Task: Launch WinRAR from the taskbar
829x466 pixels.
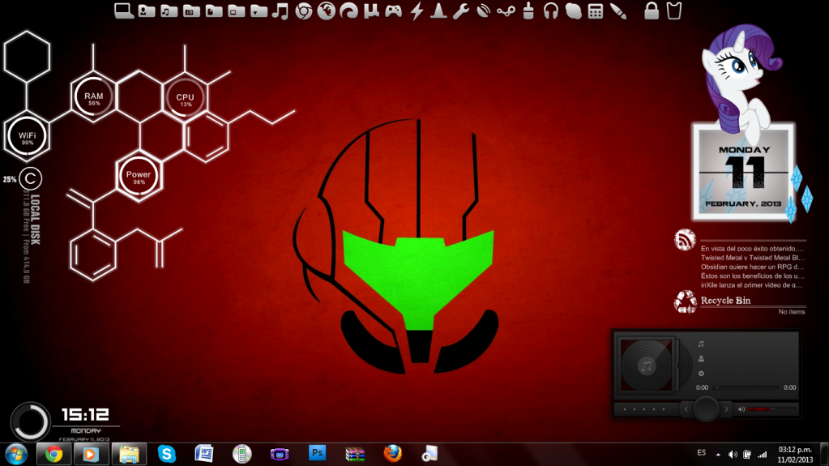Action: [x=355, y=455]
